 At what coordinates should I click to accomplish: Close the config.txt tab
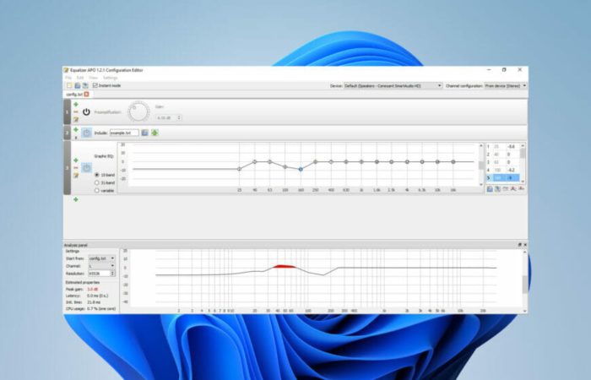click(x=87, y=95)
